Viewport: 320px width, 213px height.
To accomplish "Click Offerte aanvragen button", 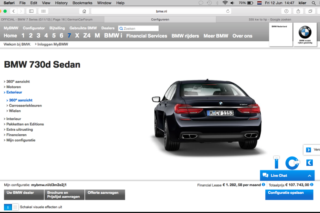I will click(105, 195).
